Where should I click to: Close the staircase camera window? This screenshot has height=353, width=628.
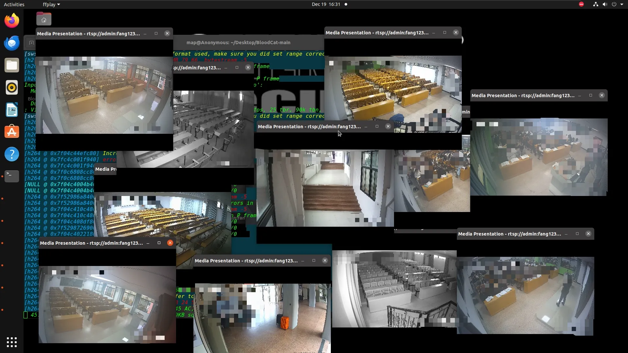point(388,126)
